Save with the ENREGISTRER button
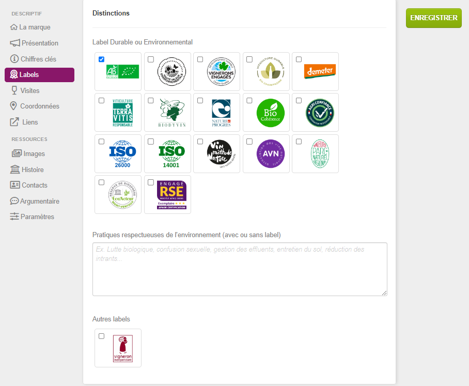Viewport: 469px width, 386px height. coord(434,18)
